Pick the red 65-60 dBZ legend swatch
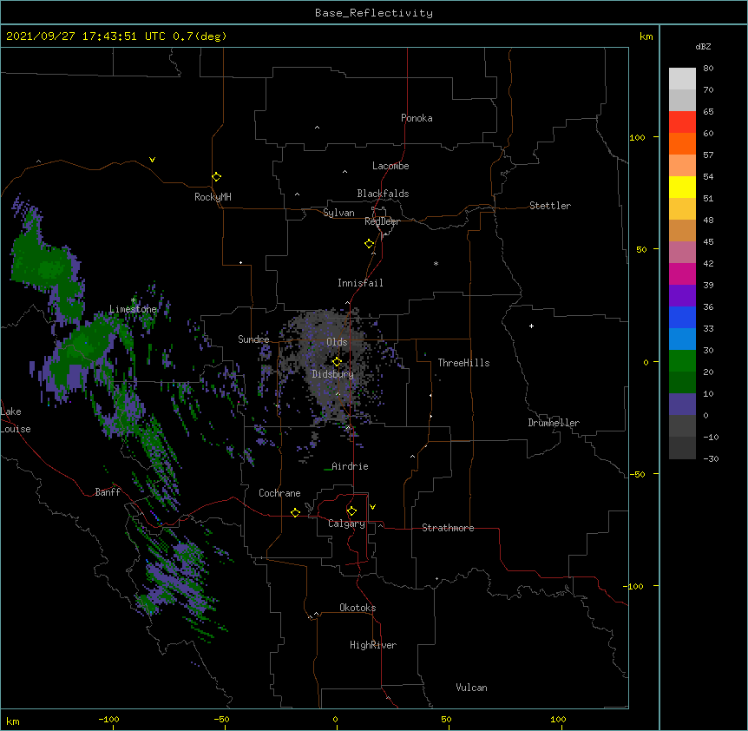748x731 pixels. (x=682, y=122)
